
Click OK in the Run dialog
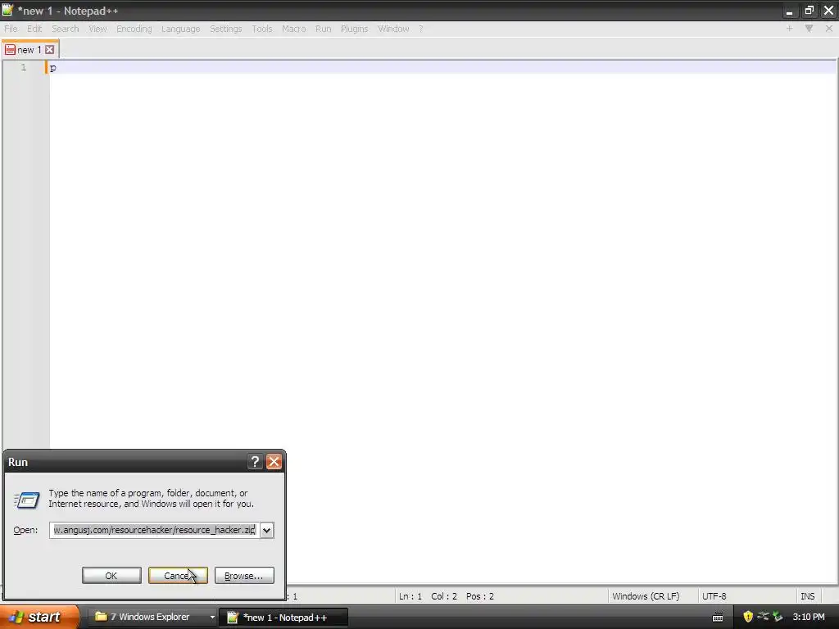tap(111, 576)
